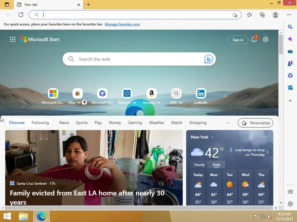Click in the browser address bar
297x222 pixels.
click(135, 15)
